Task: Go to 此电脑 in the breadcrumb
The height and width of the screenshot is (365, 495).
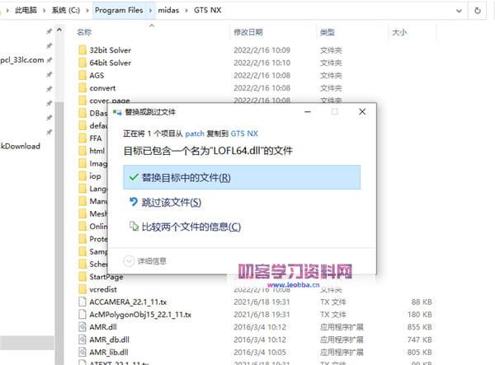Action: [31, 11]
